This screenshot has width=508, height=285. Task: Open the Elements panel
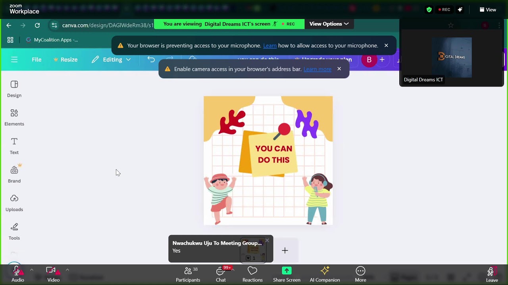click(14, 118)
